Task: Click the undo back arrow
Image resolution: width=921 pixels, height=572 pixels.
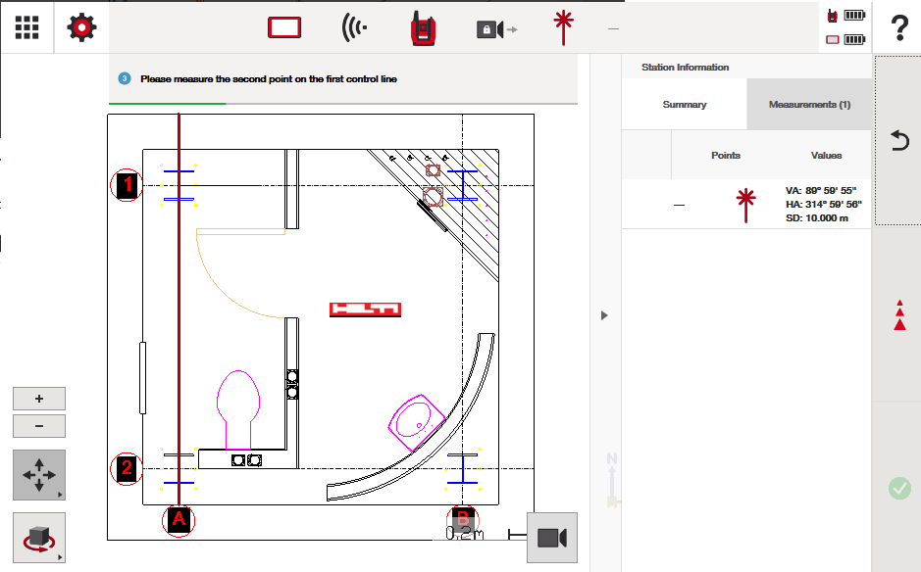Action: 898,141
